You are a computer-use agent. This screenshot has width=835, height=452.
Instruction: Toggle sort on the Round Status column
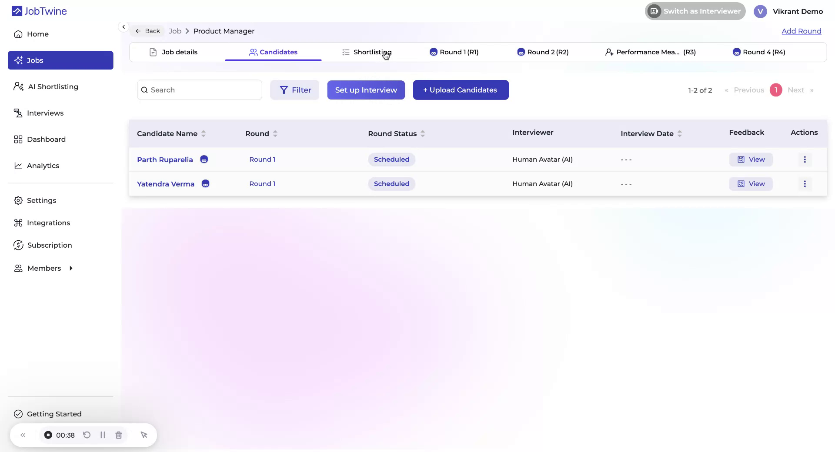click(x=423, y=133)
